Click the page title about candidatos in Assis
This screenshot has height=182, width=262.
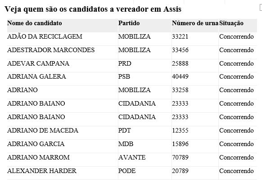pyautogui.click(x=93, y=9)
